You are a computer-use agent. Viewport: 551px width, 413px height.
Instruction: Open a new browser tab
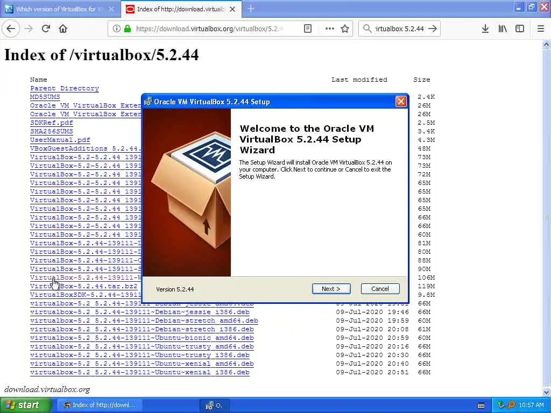pyautogui.click(x=251, y=9)
